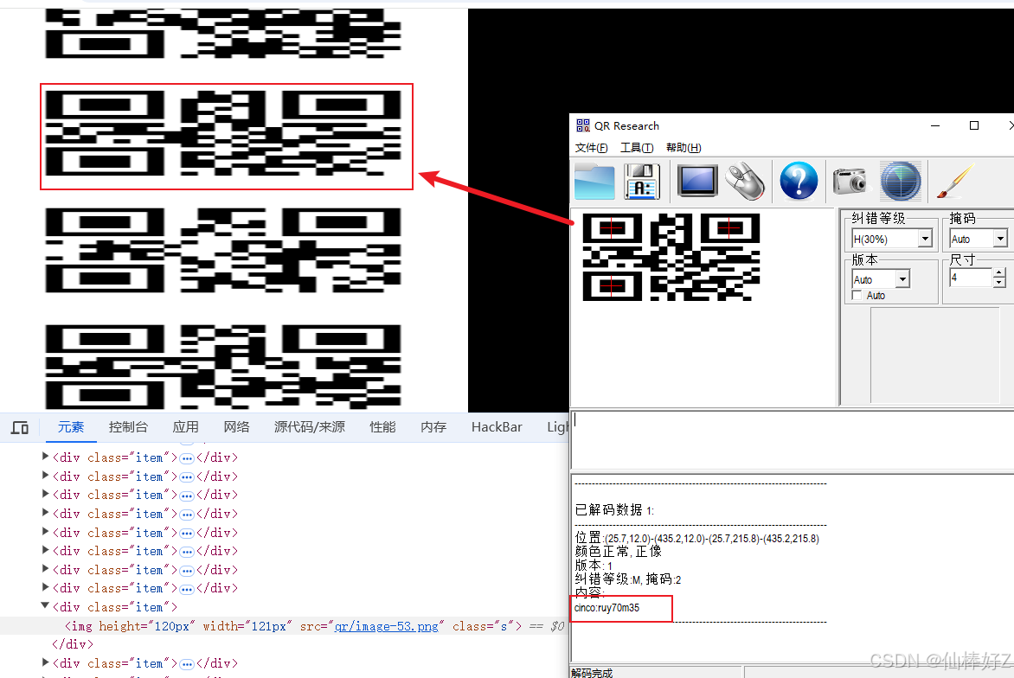Switch to the 网络 tab

237,427
